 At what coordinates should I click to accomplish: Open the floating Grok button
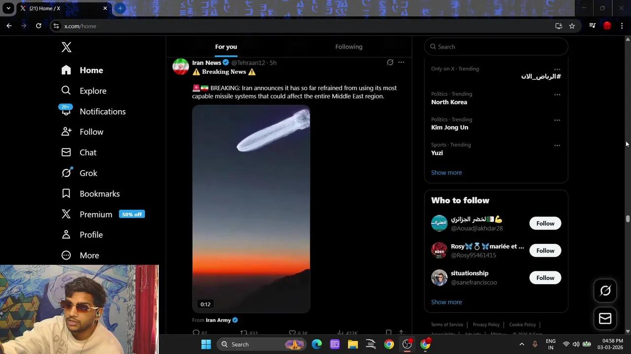click(x=605, y=291)
